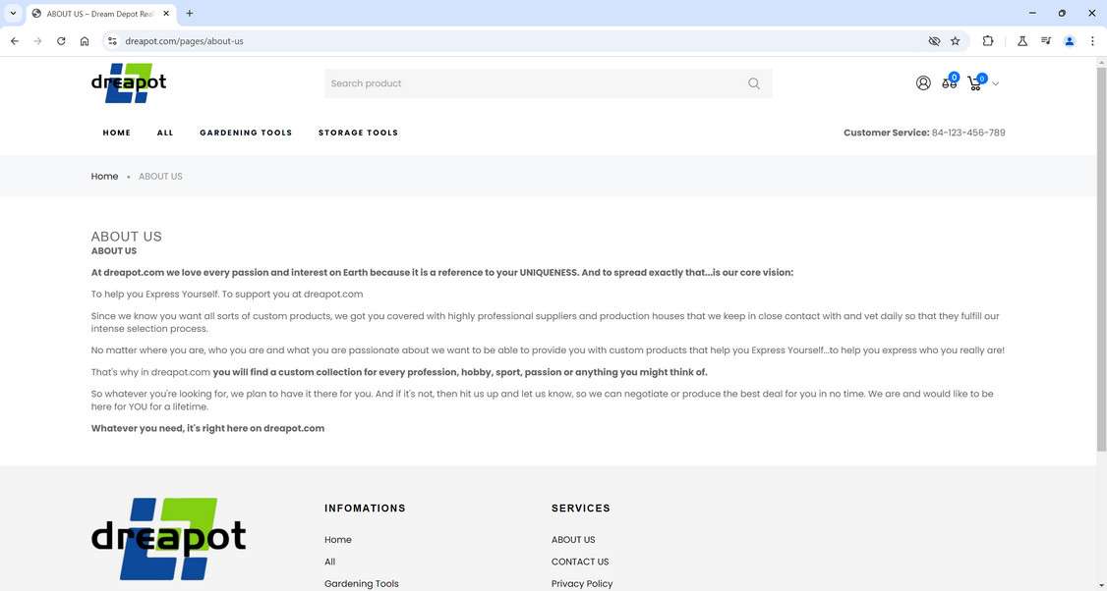The height and width of the screenshot is (591, 1107).
Task: Open the Chrome three-dot menu
Action: [x=1092, y=41]
